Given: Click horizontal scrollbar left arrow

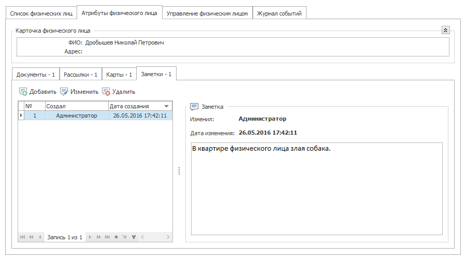Looking at the screenshot, I should tap(142, 237).
